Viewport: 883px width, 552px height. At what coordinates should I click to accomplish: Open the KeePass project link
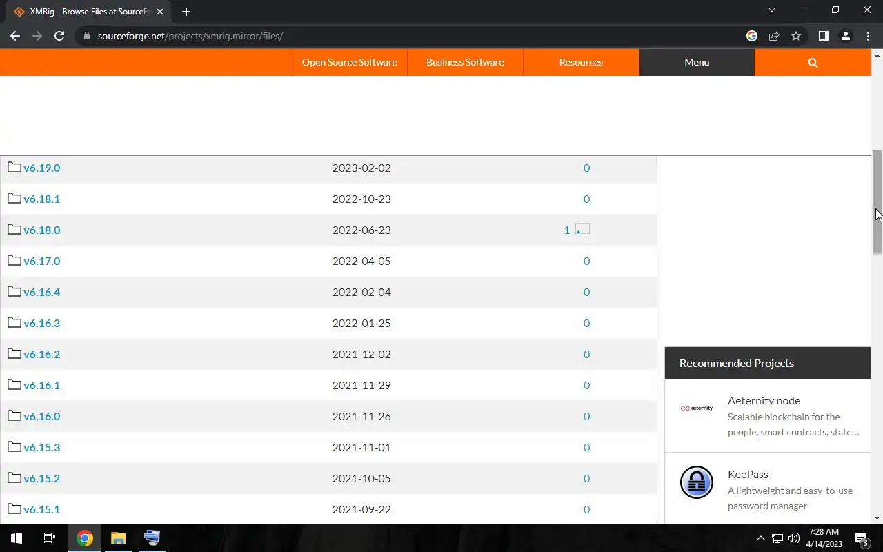(x=748, y=474)
